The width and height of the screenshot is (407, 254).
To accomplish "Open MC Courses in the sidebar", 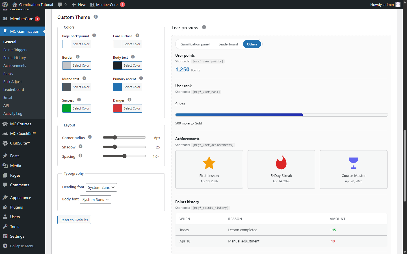I will coord(21,124).
